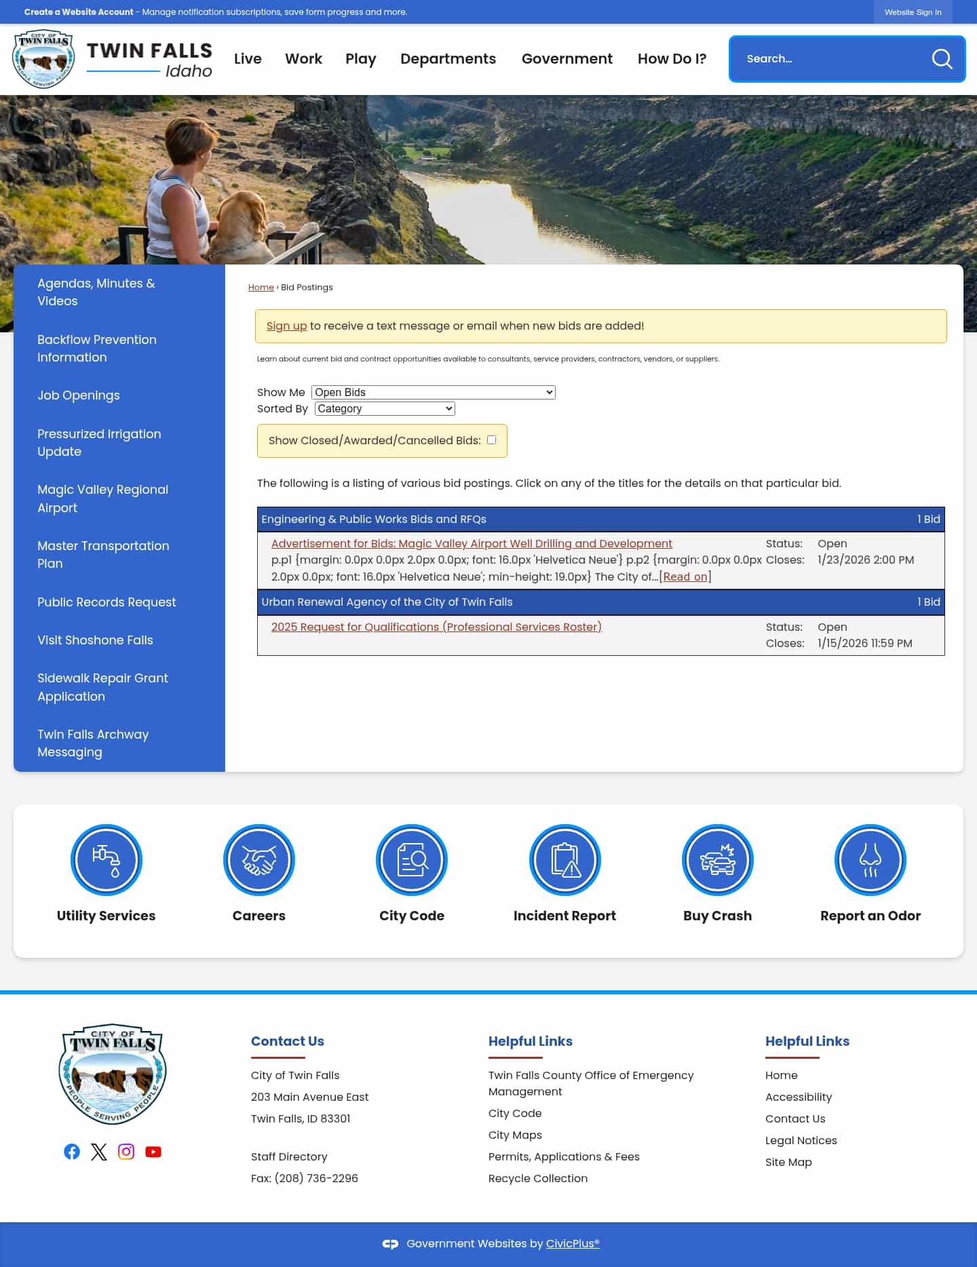Open the Report an Odor nose icon
This screenshot has height=1267, width=977.
click(x=870, y=860)
